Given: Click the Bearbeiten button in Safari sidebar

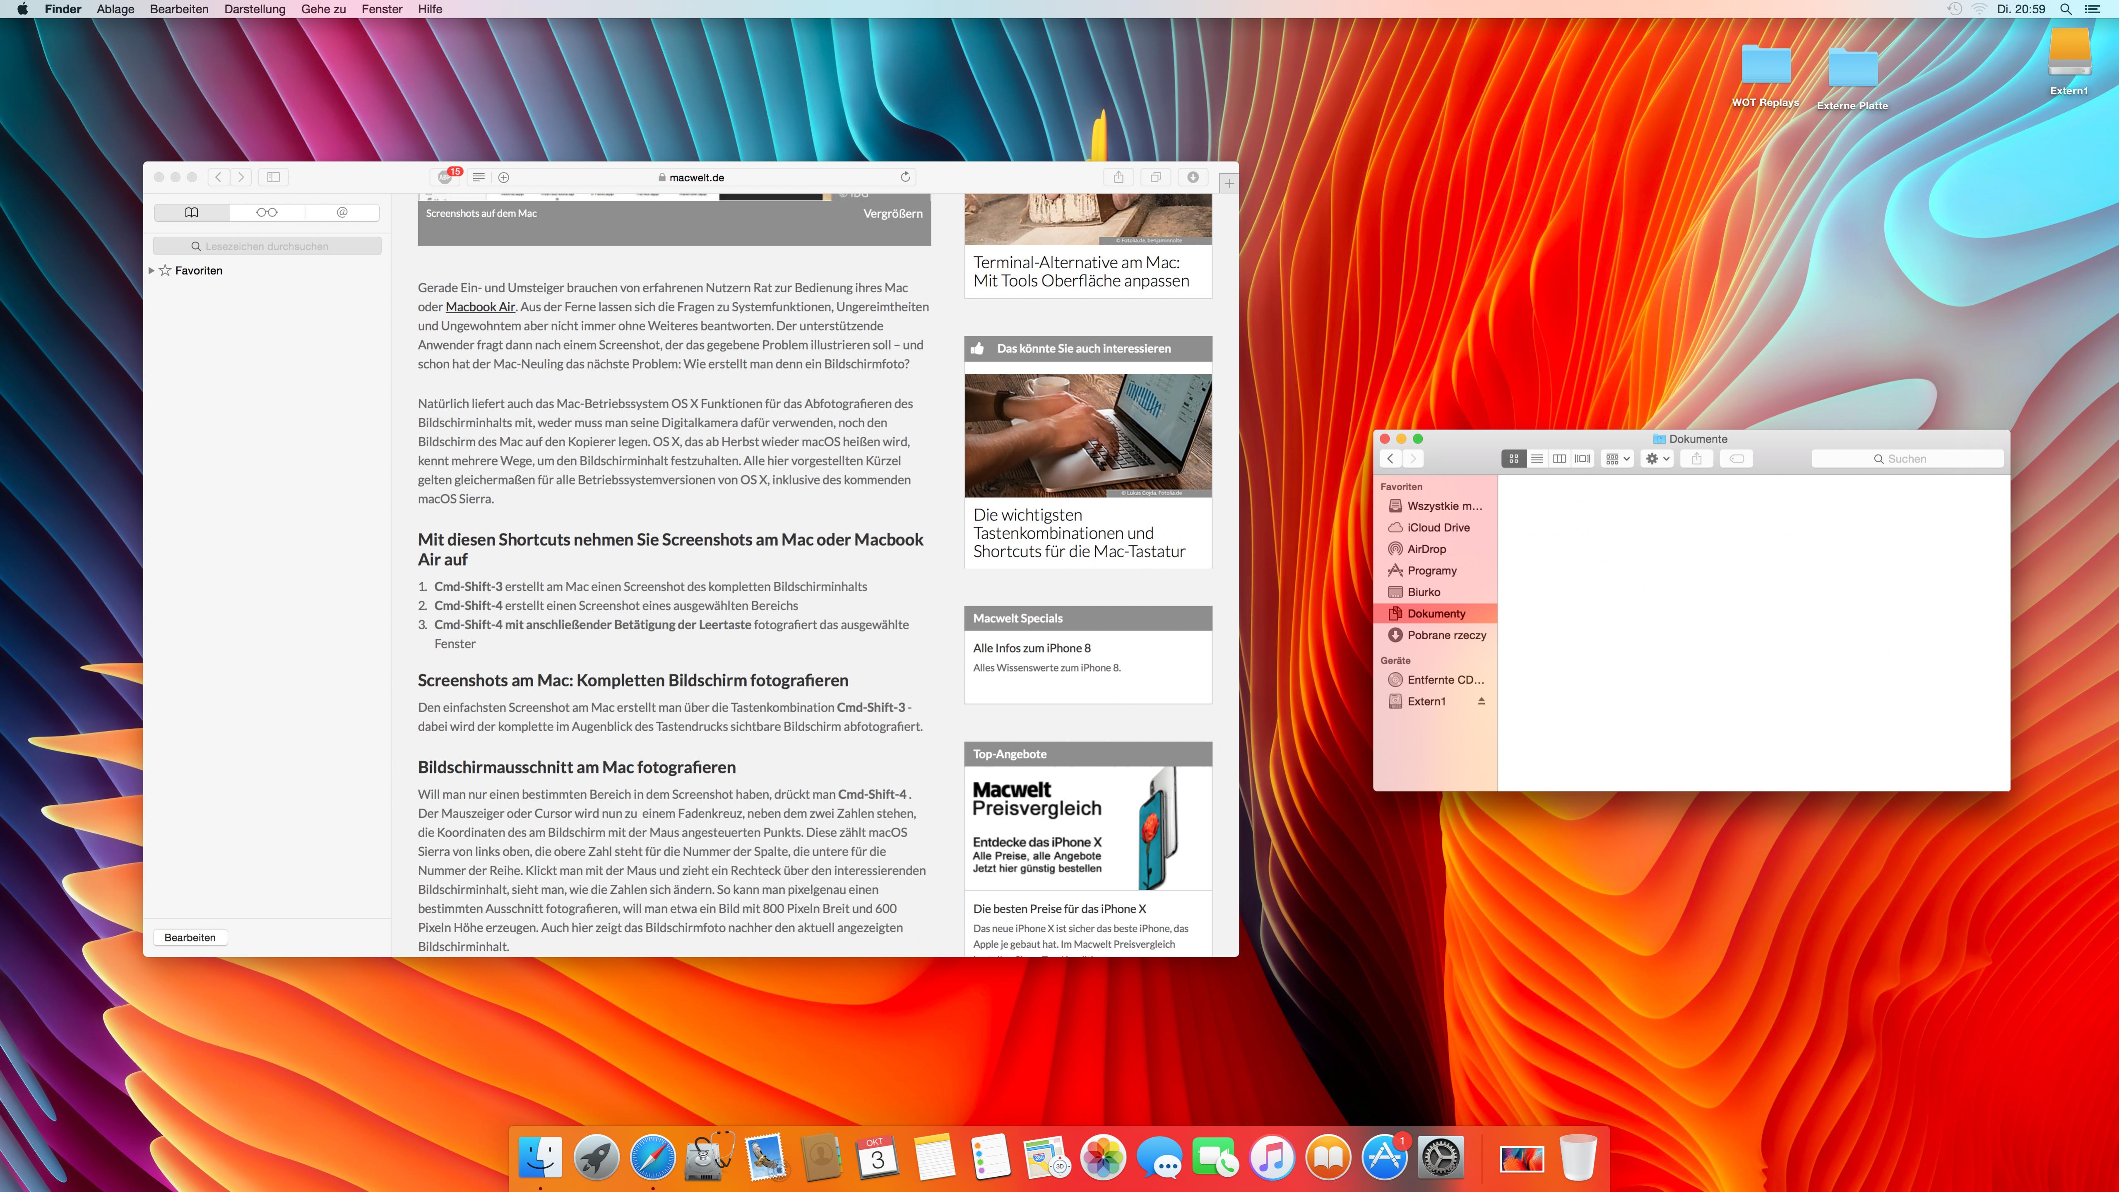Looking at the screenshot, I should click(190, 938).
